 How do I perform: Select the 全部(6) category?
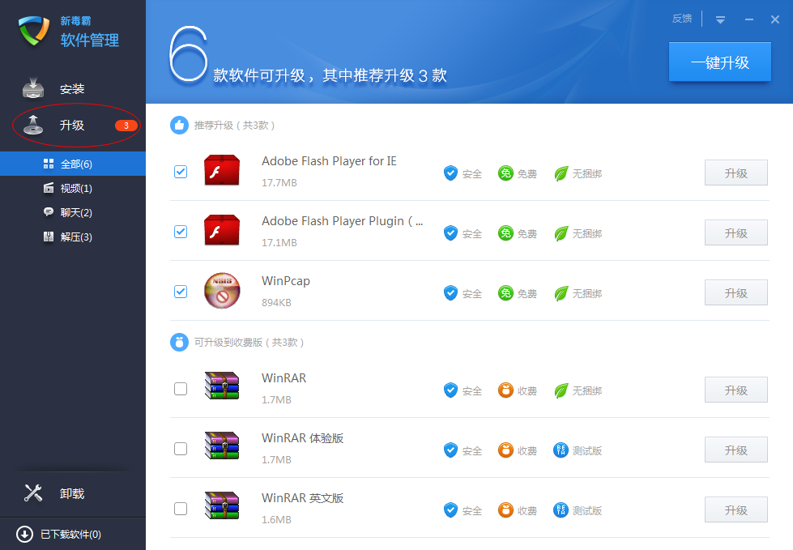pyautogui.click(x=73, y=164)
